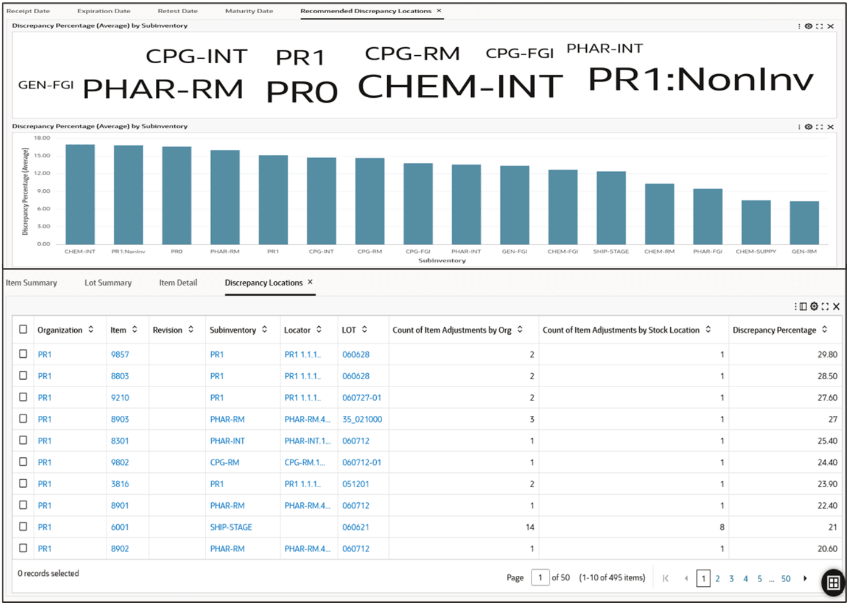The image size is (848, 604).
Task: Open item 9857 link
Action: 120,355
